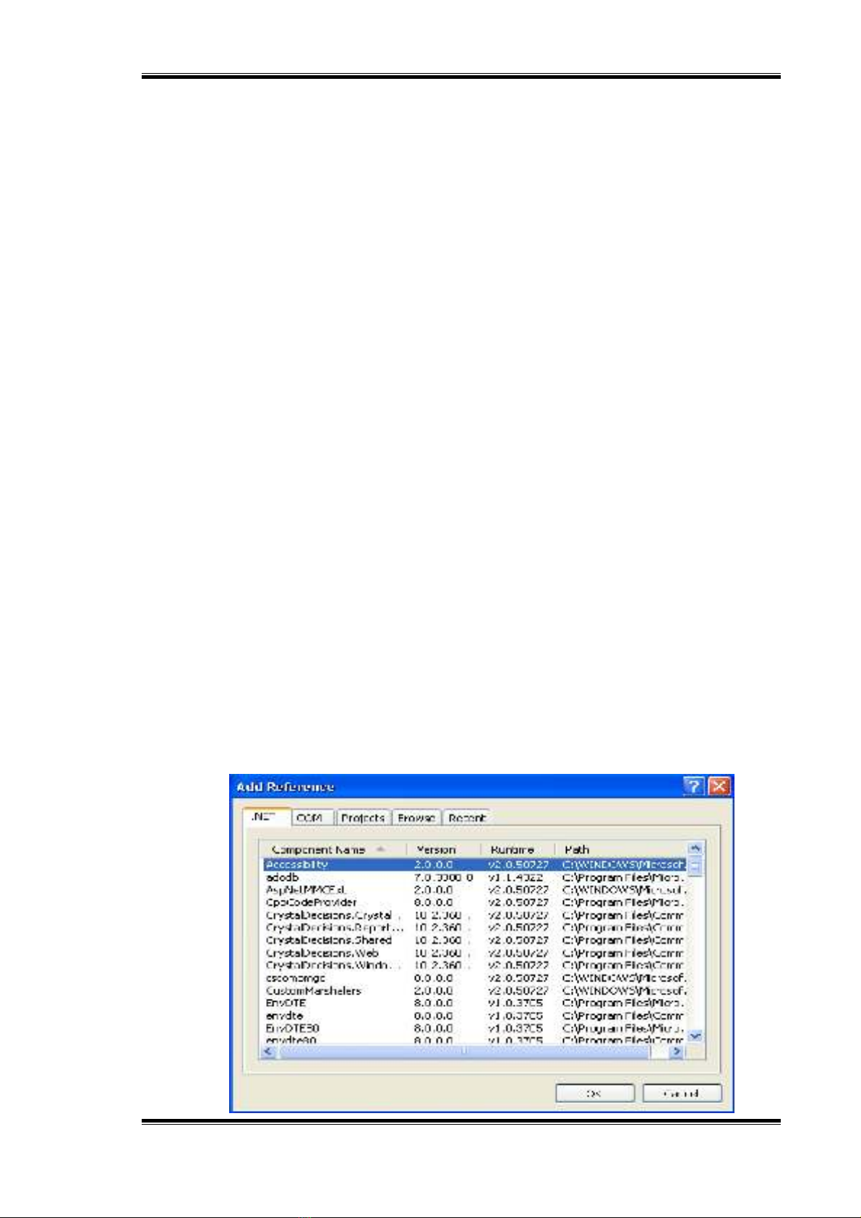The image size is (861, 1218).
Task: Switch to the COM tab
Action: click(x=310, y=817)
